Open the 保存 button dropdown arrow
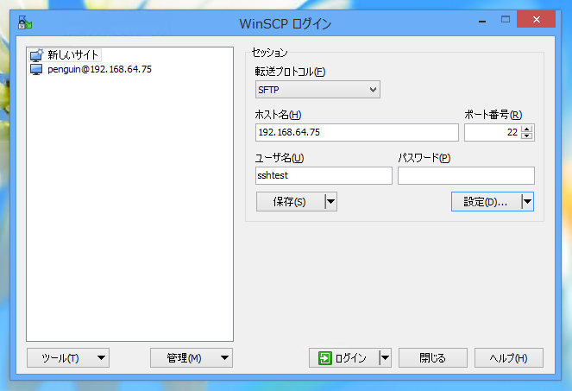The image size is (572, 391). 331,201
